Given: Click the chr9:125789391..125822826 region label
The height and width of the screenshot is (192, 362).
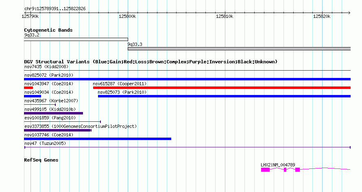Looking at the screenshot, I should 55,9.
